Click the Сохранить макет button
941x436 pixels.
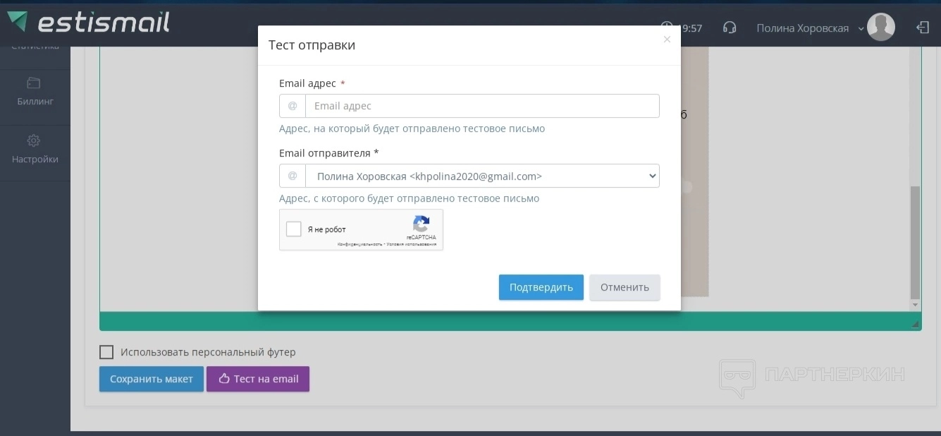(152, 379)
